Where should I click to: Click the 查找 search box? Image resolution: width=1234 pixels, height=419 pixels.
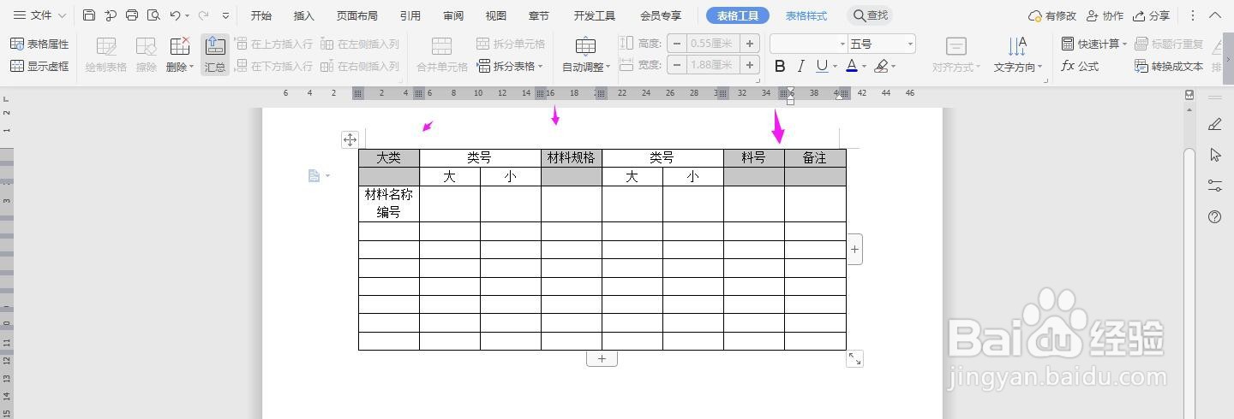[x=870, y=15]
